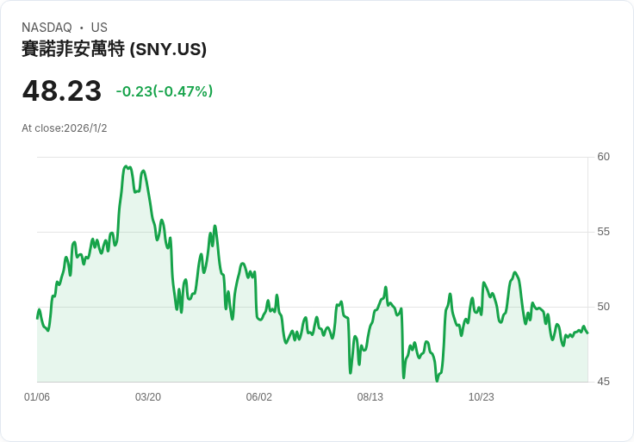Click the 50 y-axis label
Viewport: 634px width, 442px height.
(603, 307)
